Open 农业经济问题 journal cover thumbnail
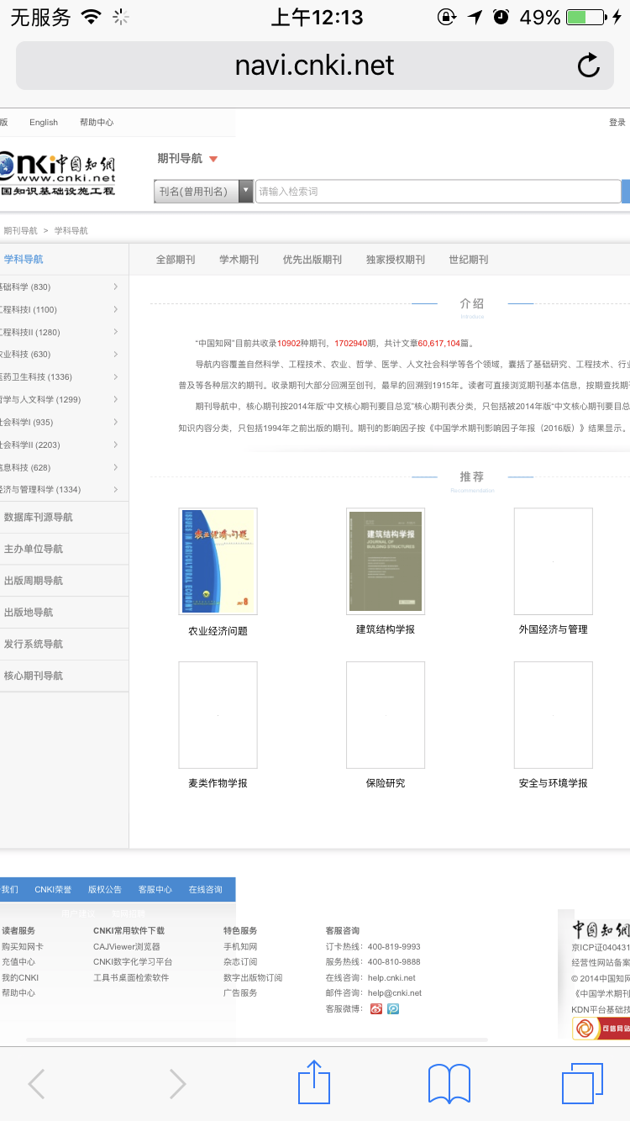Viewport: 630px width, 1121px height. 218,561
